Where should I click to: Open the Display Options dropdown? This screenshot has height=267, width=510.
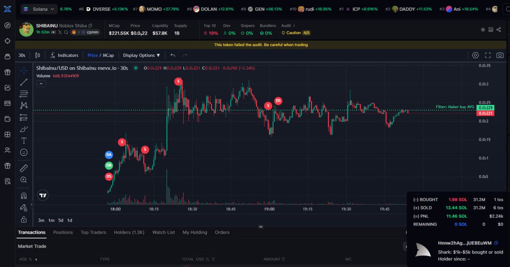[x=142, y=55]
